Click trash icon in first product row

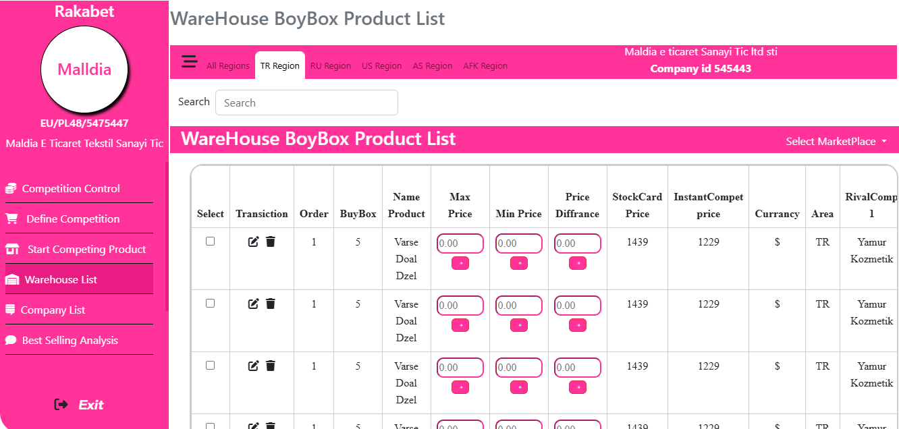(271, 241)
